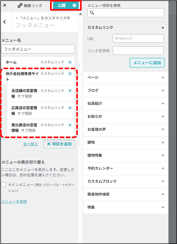Remove the 仲介会社様専用サイト menu item
177x244 pixels.
pyautogui.click(x=70, y=74)
